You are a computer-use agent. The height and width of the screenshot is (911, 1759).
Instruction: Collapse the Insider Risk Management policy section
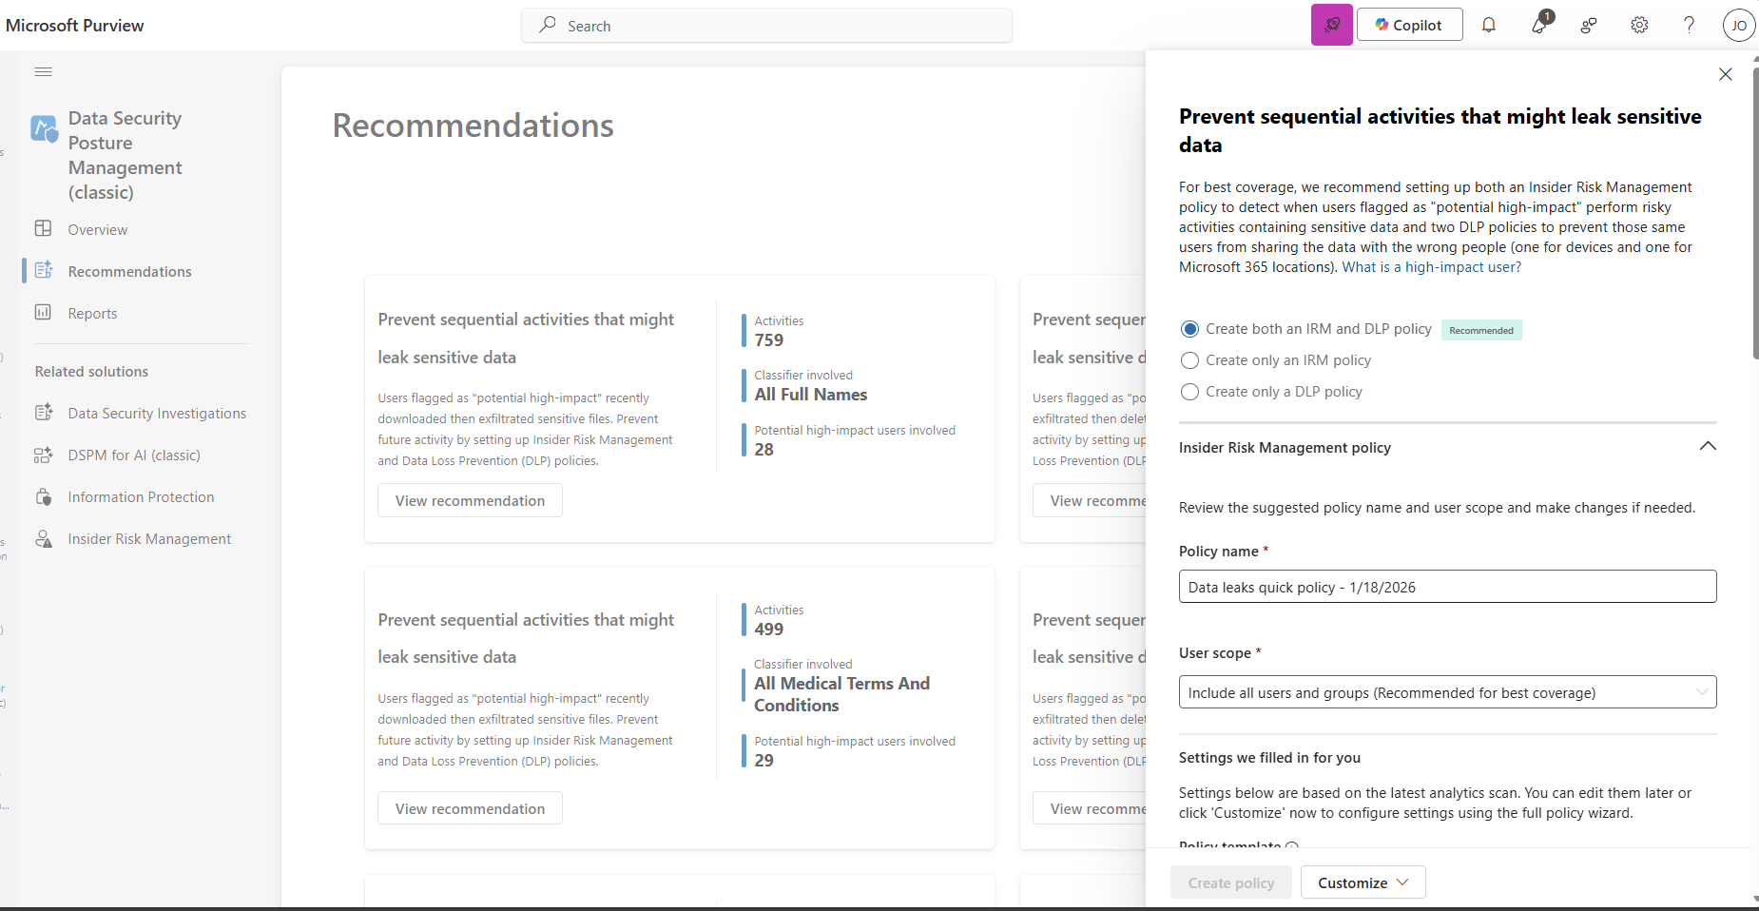point(1708,446)
